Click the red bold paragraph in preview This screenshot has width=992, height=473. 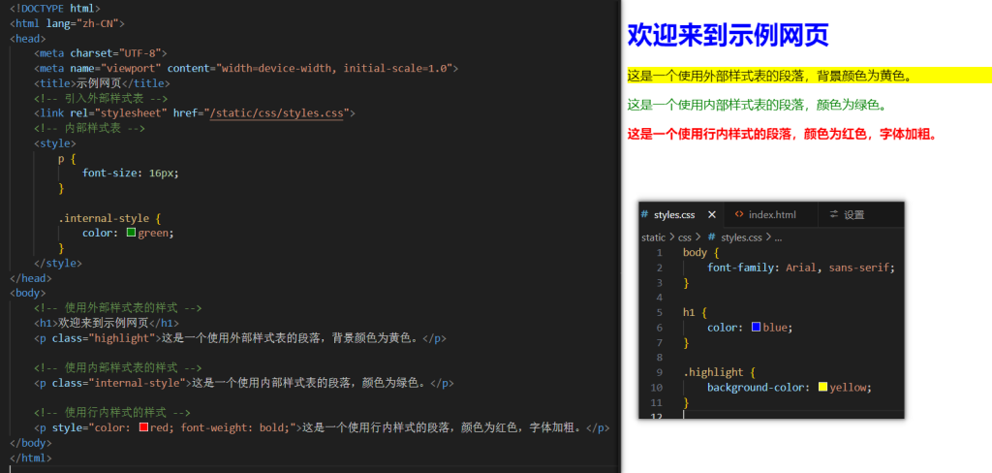point(782,135)
